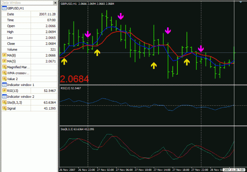The image size is (247, 172).
Task: Select the Close value 2.0684
Action: (x=51, y=44)
